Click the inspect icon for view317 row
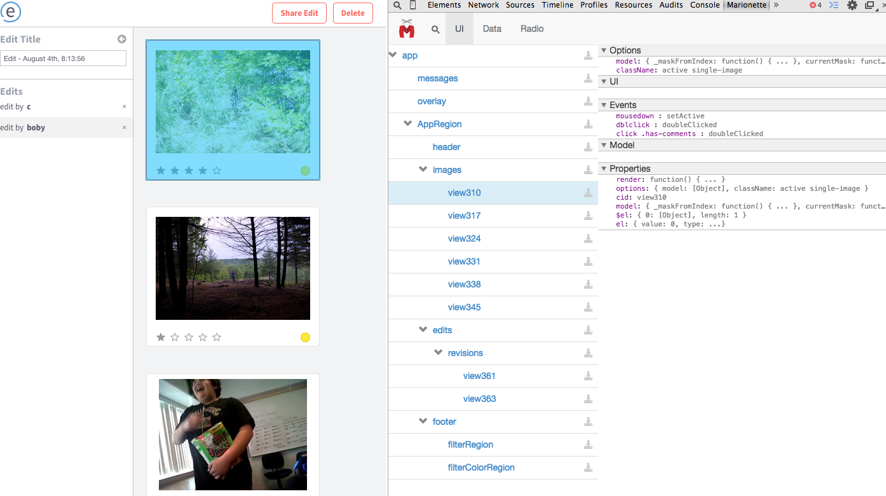Image resolution: width=886 pixels, height=496 pixels. 589,216
